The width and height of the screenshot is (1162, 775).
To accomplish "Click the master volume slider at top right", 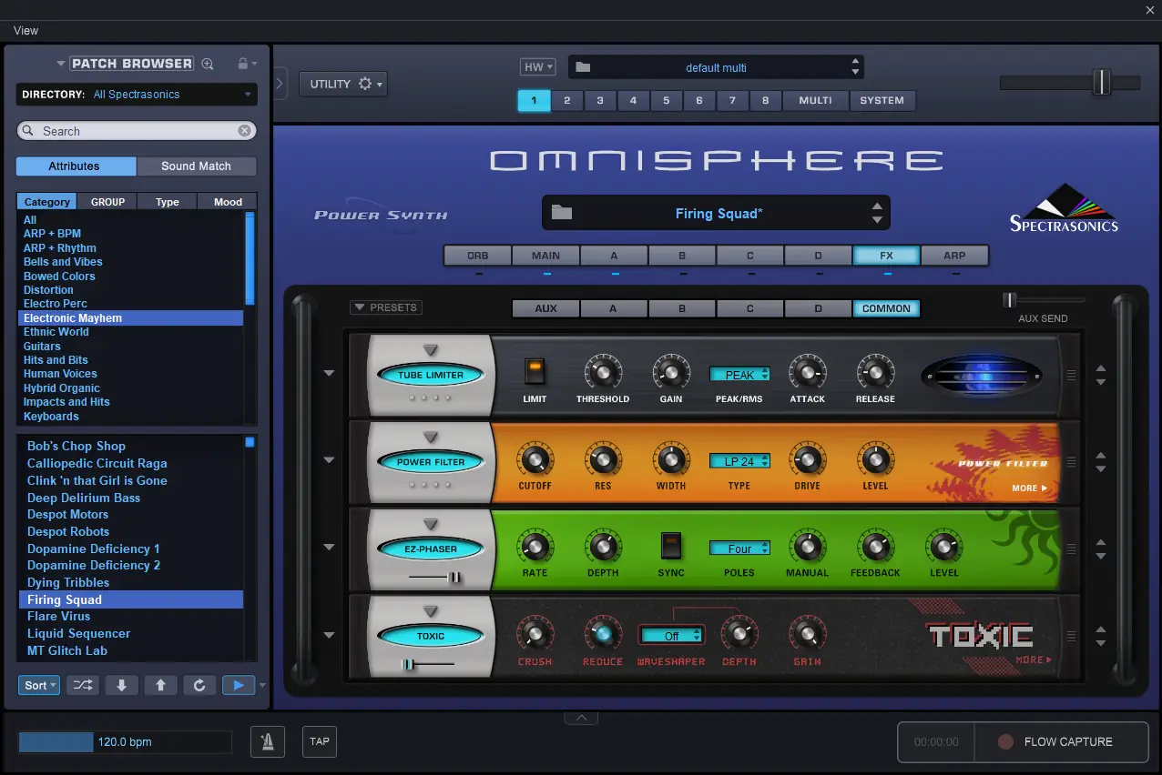I will (x=1070, y=83).
